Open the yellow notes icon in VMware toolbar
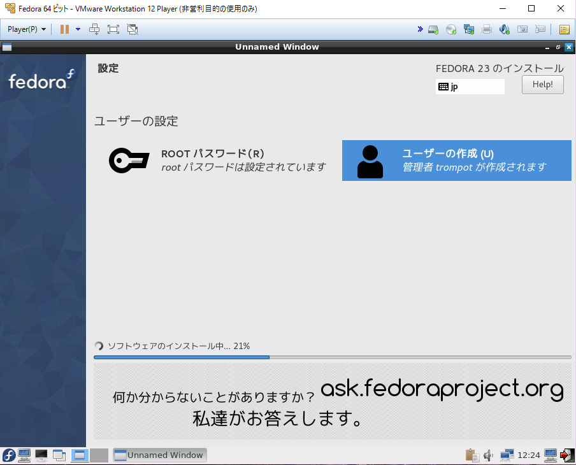 pos(565,29)
